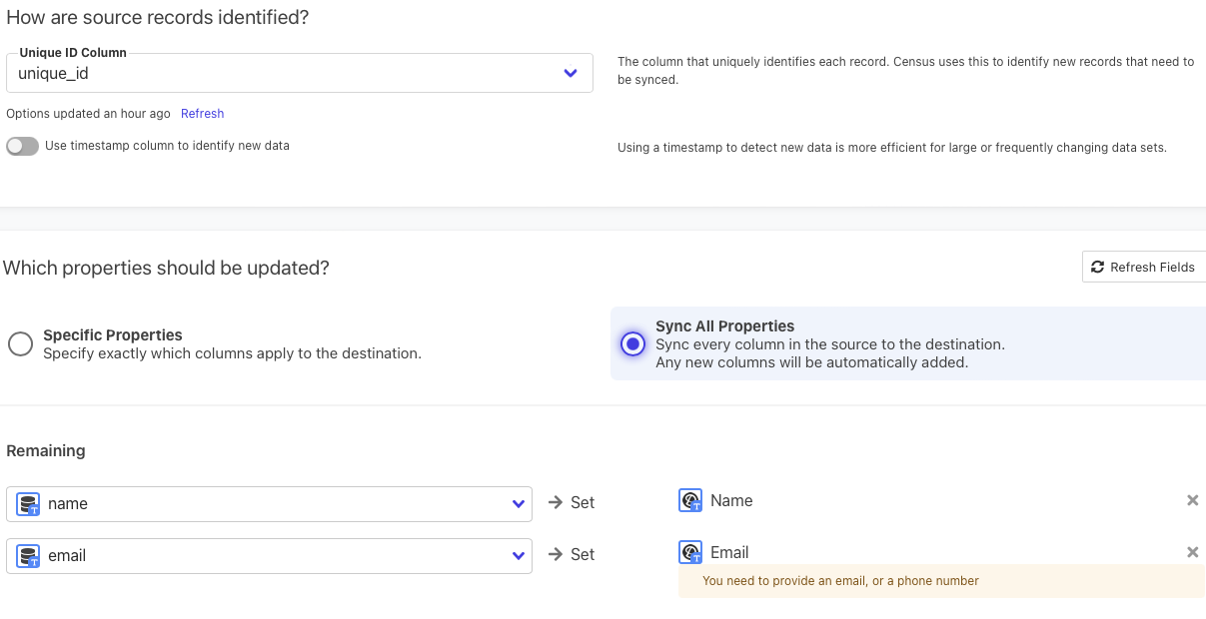Click the Set arrow in the name row
This screenshot has width=1206, height=619.
(555, 503)
